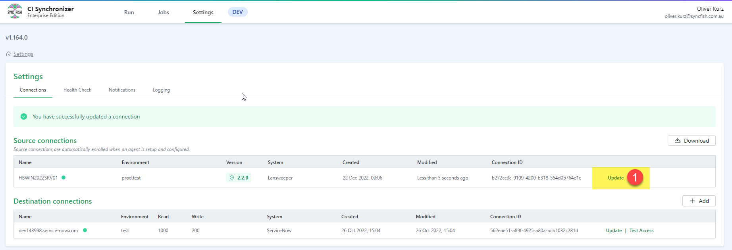Click the home icon in breadcrumb

coord(9,54)
